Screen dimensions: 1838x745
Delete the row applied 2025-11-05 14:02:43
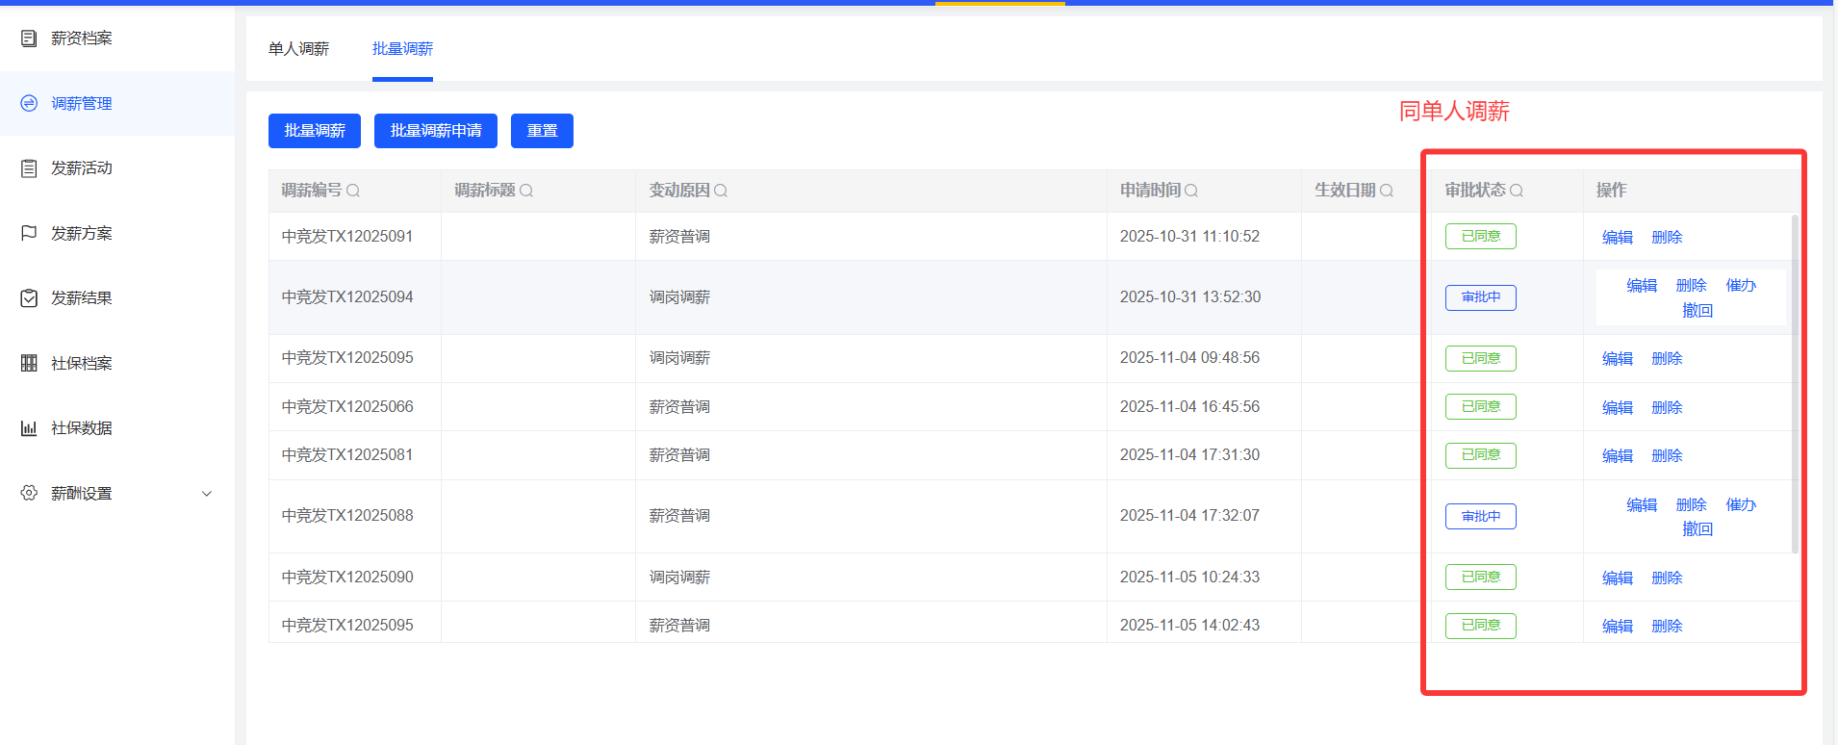[1667, 627]
